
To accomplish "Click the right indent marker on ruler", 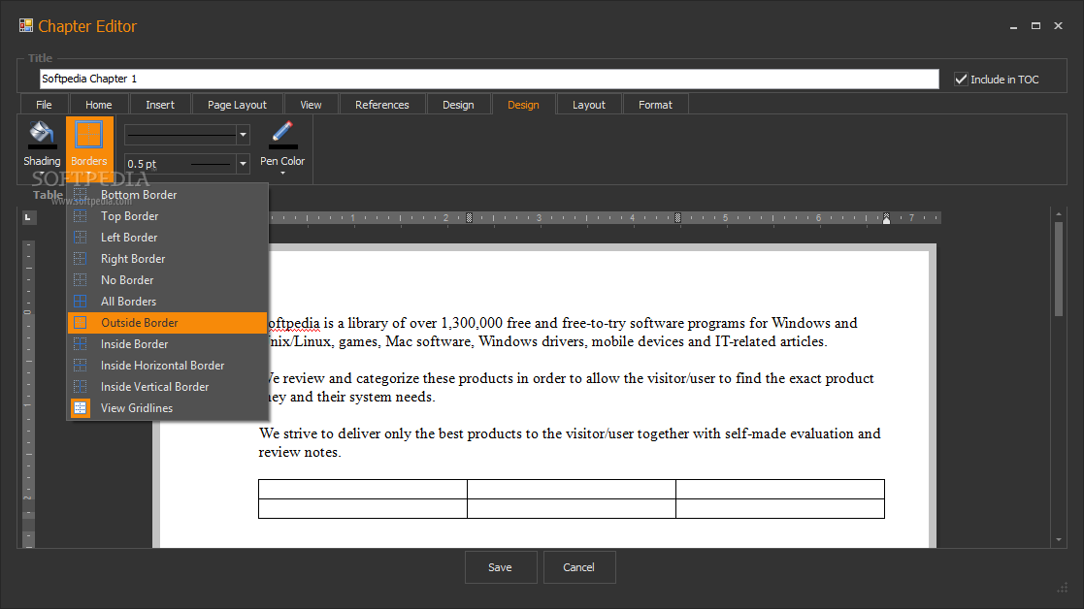I will tap(886, 218).
